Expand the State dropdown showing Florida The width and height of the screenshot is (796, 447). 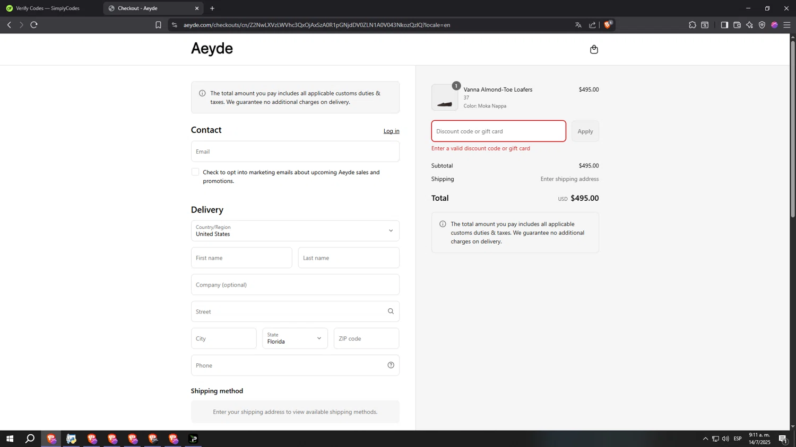(x=295, y=338)
